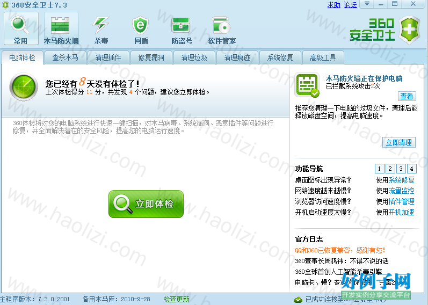Image resolution: width=428 pixels, height=305 pixels.
Task: Click the 开机启动速度太慢? question text
Action: pyautogui.click(x=323, y=212)
